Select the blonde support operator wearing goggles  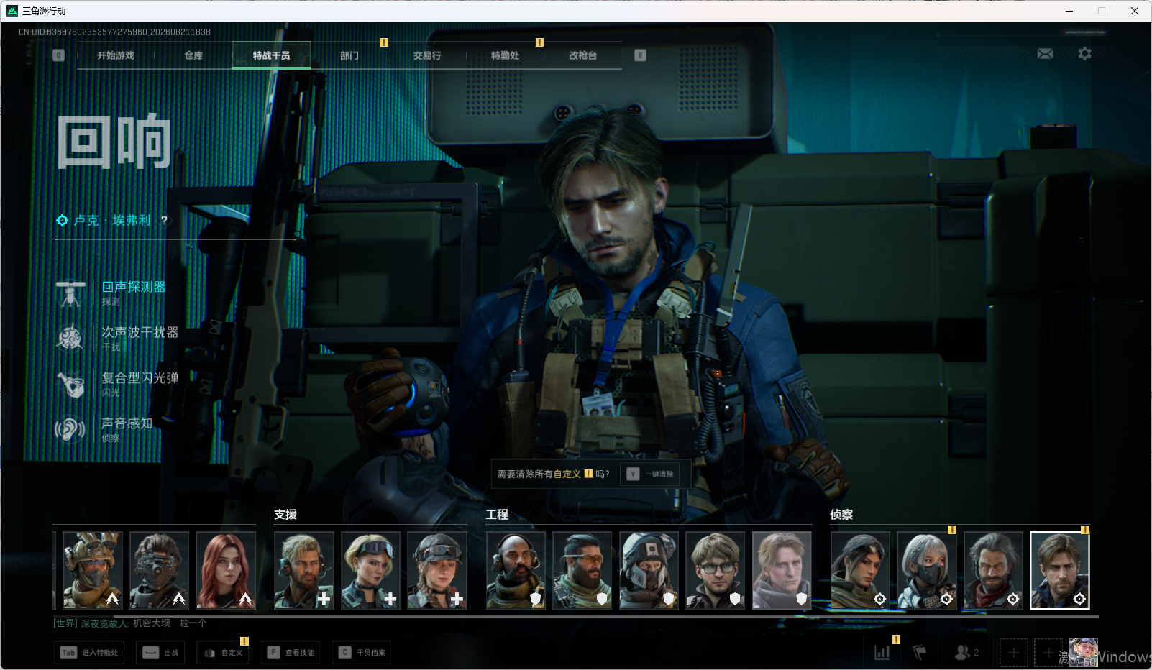pos(370,571)
